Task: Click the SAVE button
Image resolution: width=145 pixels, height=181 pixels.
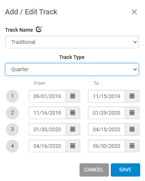Action: point(125,170)
